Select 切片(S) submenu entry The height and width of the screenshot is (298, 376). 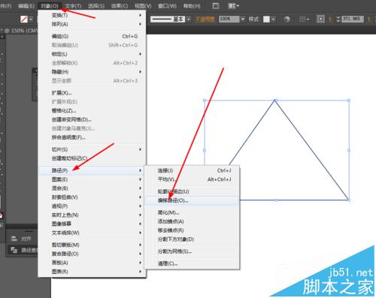tap(92, 149)
